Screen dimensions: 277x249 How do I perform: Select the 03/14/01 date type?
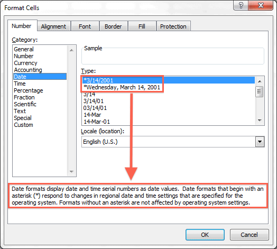(x=168, y=108)
